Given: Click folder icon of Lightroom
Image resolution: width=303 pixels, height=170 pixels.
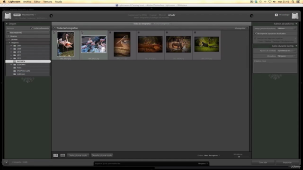Looking at the screenshot, I should point(15,74).
